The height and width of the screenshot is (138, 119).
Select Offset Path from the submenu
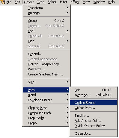[x=93, y=108]
